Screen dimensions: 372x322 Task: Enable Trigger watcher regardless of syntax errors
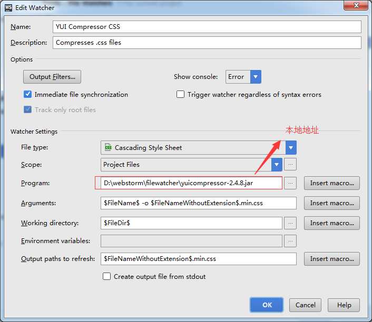[x=180, y=94]
